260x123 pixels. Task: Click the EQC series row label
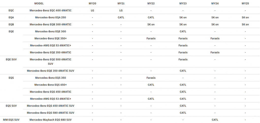[x=11, y=10]
